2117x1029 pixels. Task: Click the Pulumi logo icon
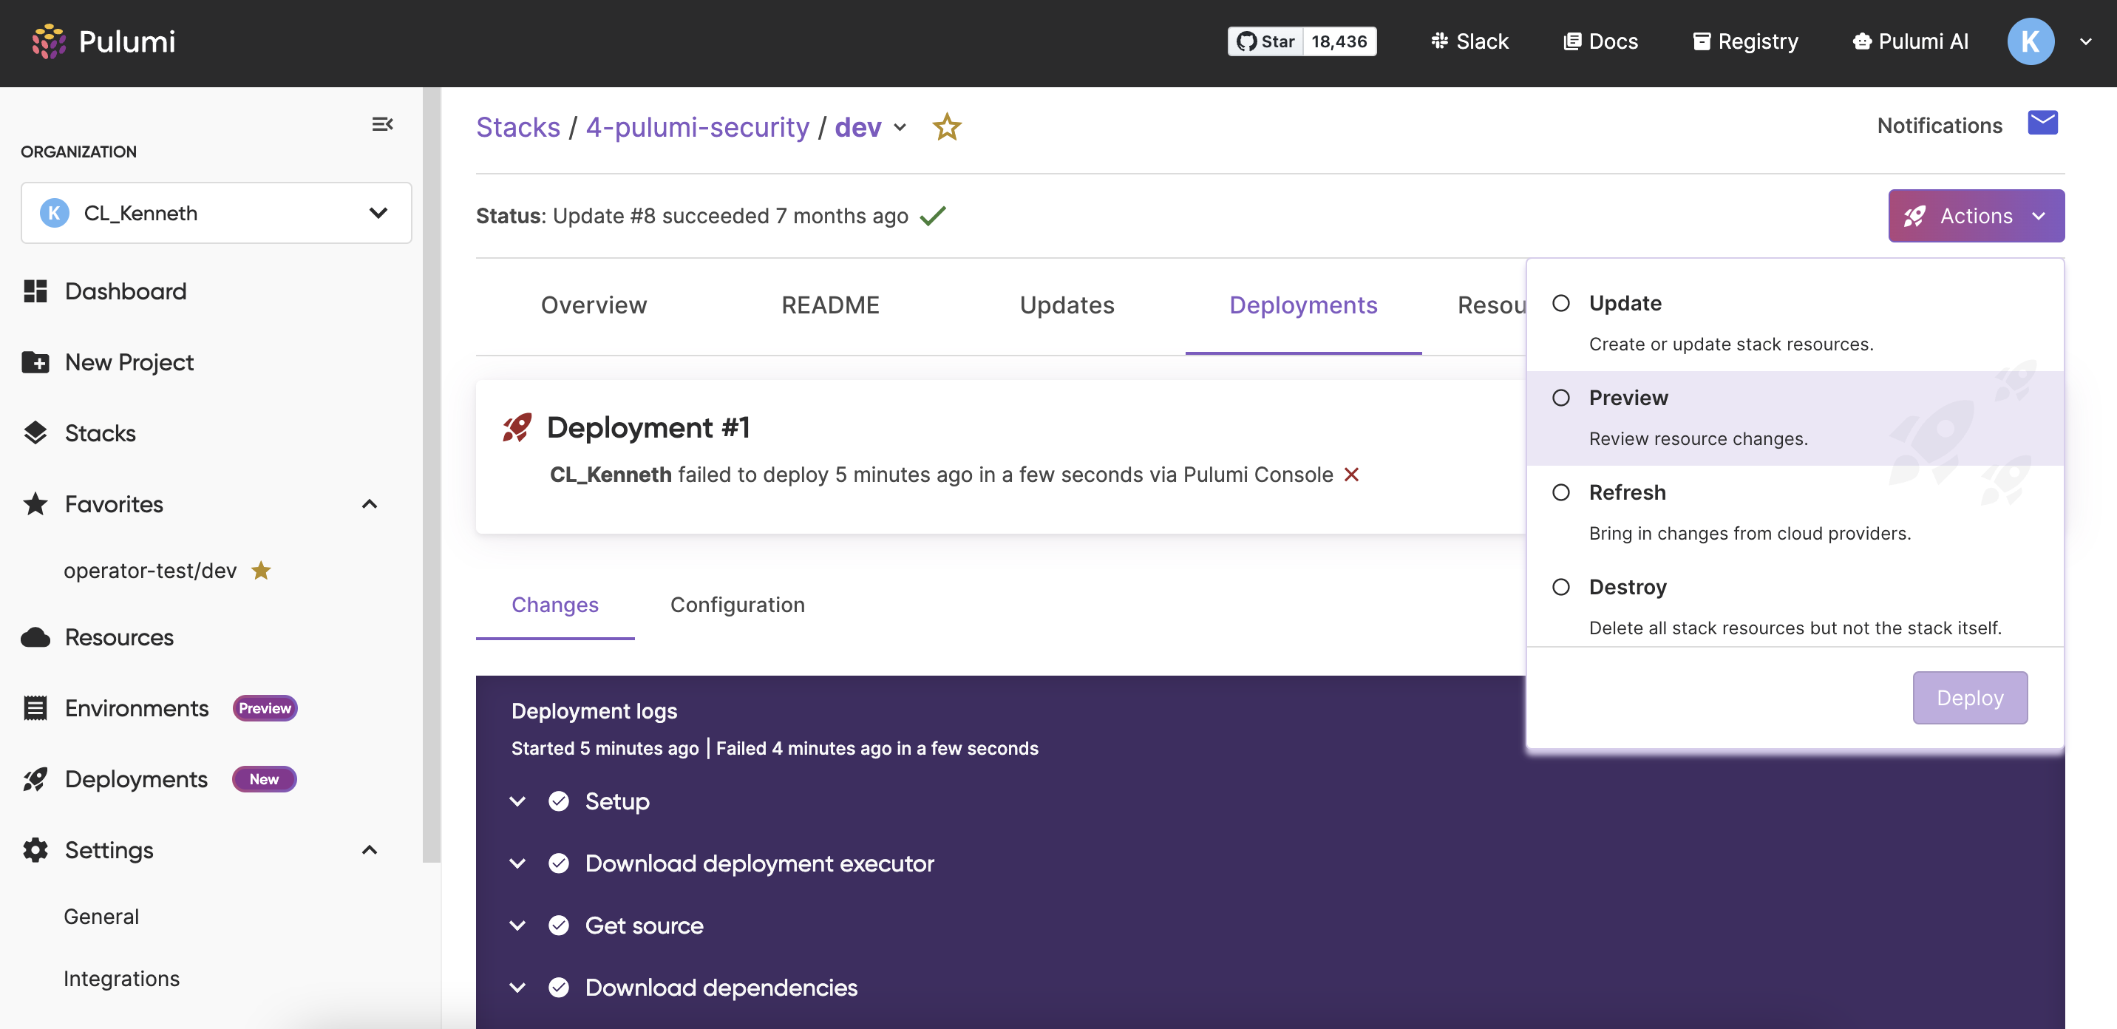click(49, 41)
